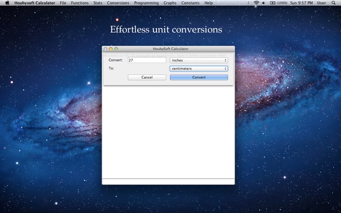Image resolution: width=341 pixels, height=213 pixels.
Task: Minimize the HoubySoft Calculator window
Action: coord(111,49)
